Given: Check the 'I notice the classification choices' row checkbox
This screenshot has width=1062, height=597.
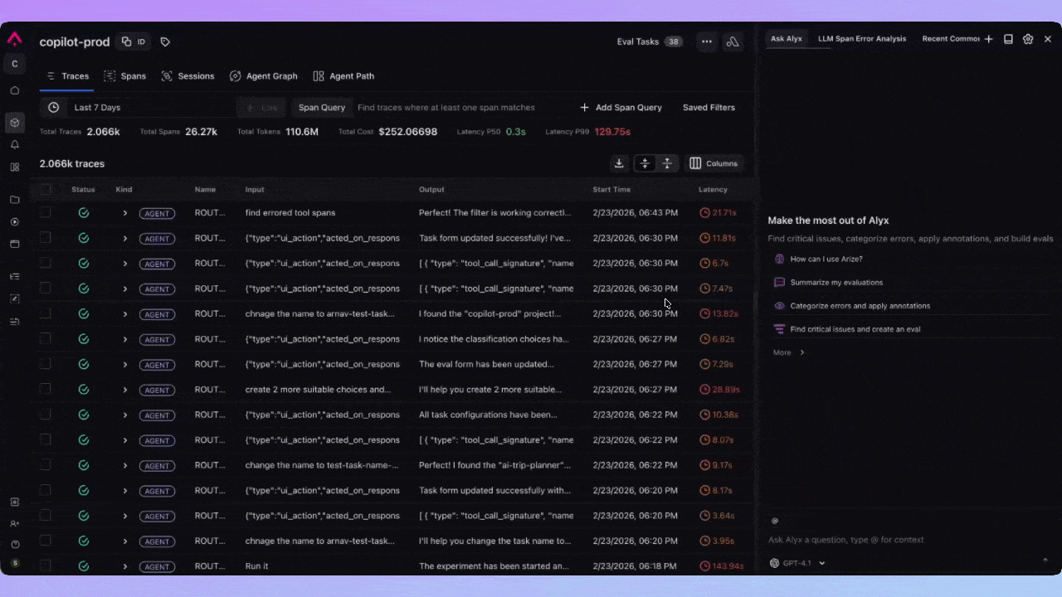Looking at the screenshot, I should pyautogui.click(x=46, y=339).
